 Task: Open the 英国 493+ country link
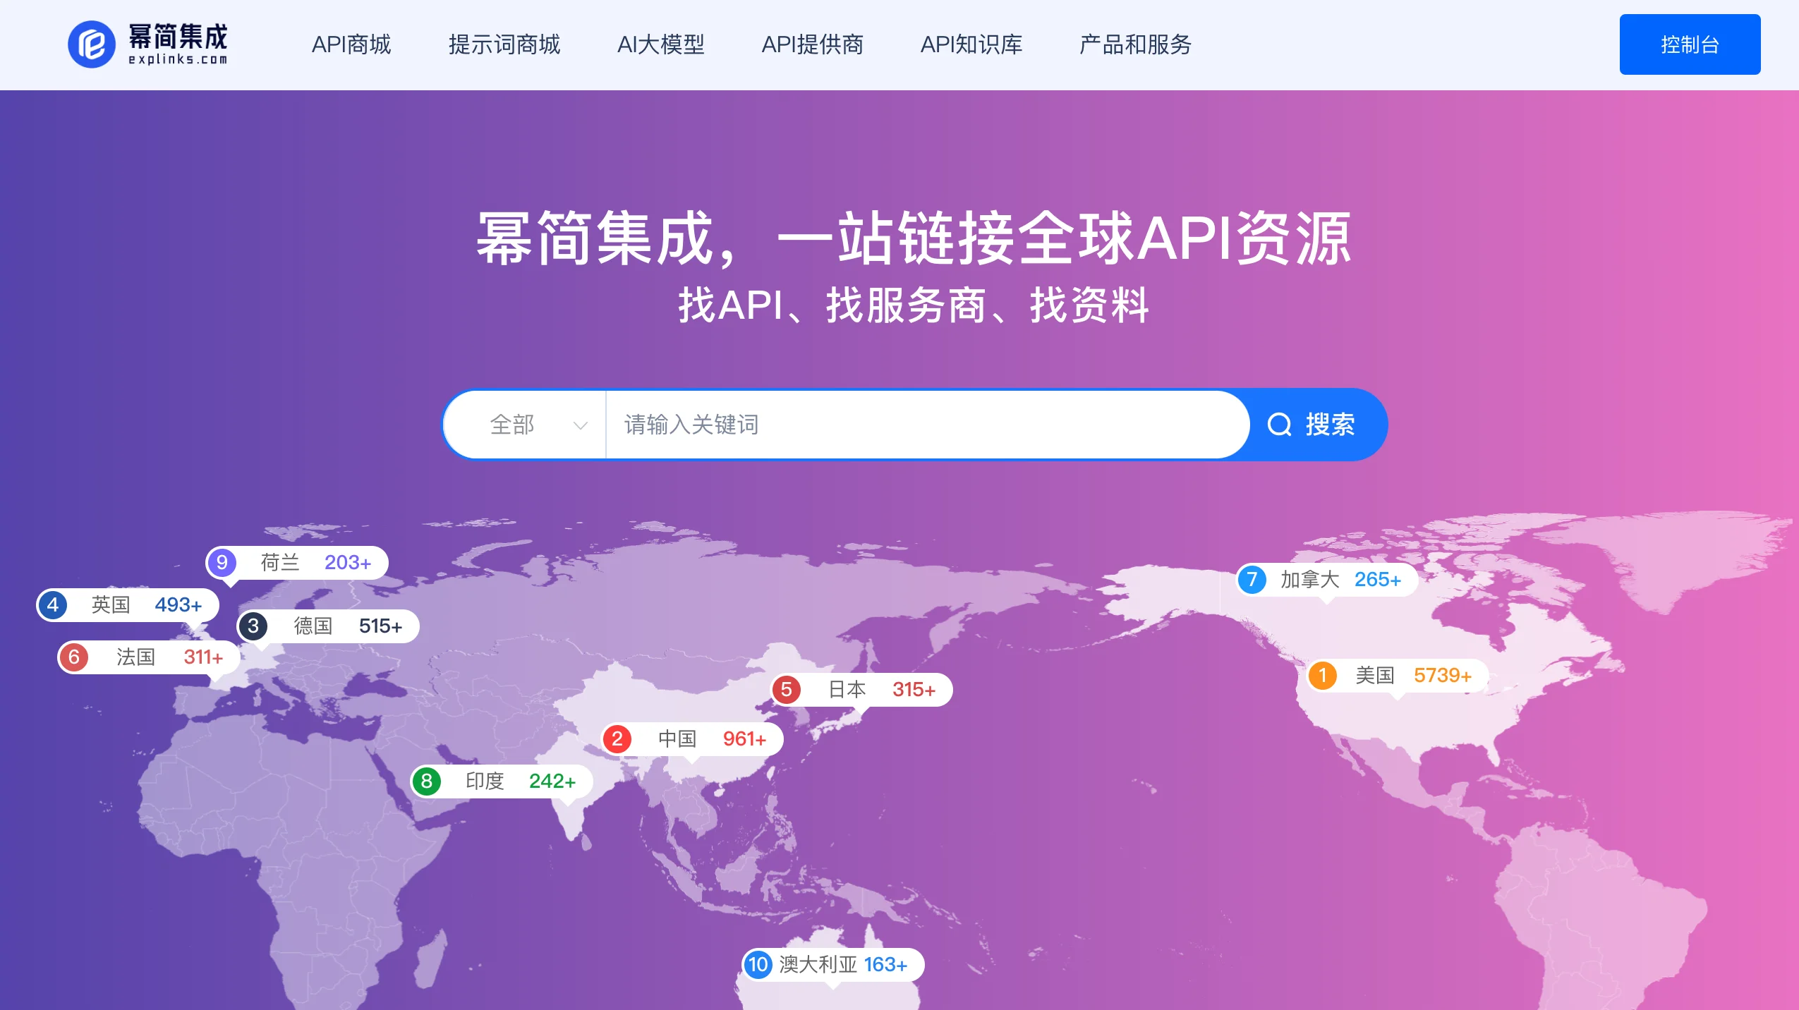[x=123, y=604]
